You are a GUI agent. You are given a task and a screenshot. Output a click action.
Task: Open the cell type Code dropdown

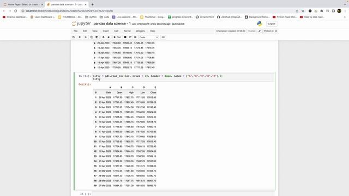149,37
